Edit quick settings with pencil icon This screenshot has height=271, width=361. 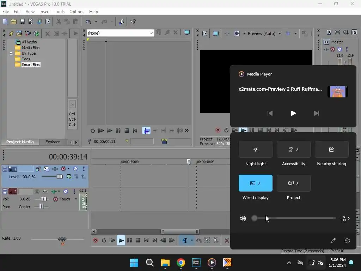(x=333, y=241)
